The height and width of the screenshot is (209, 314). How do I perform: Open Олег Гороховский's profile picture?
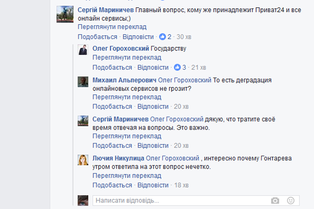tap(83, 50)
